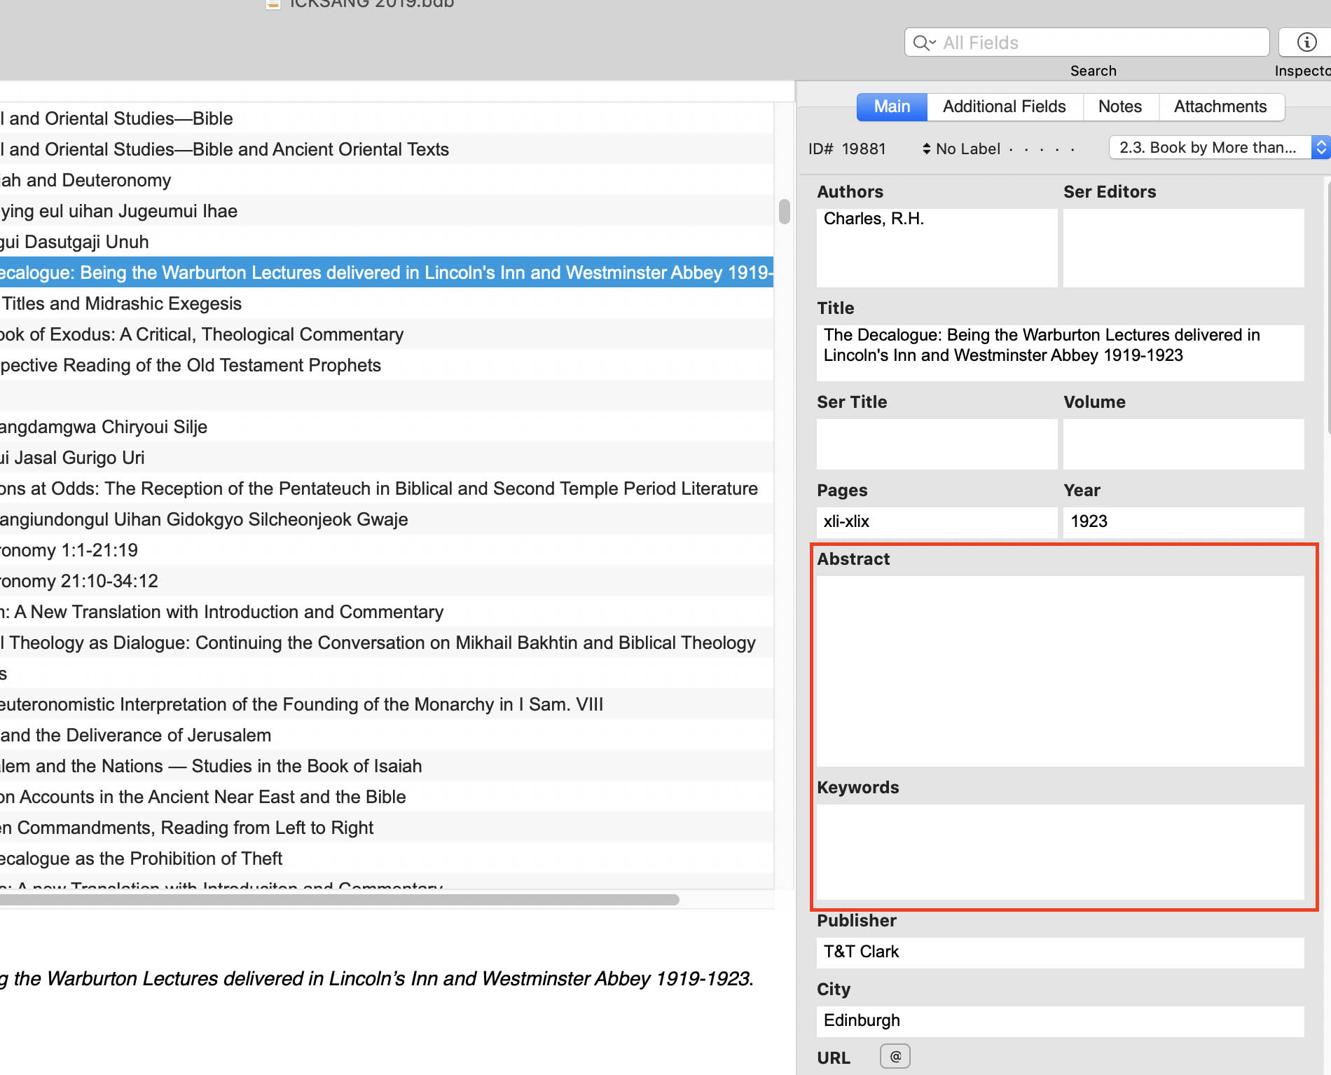Click the empty Ser Title field

coord(937,444)
